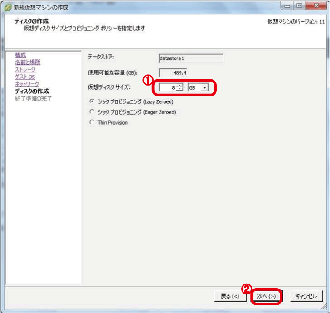Viewport: 330px width, 313px height.
Task: Go to 構成 step link
Action: [x=20, y=55]
